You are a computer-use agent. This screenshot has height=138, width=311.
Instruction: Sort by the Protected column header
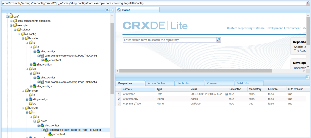(238, 89)
